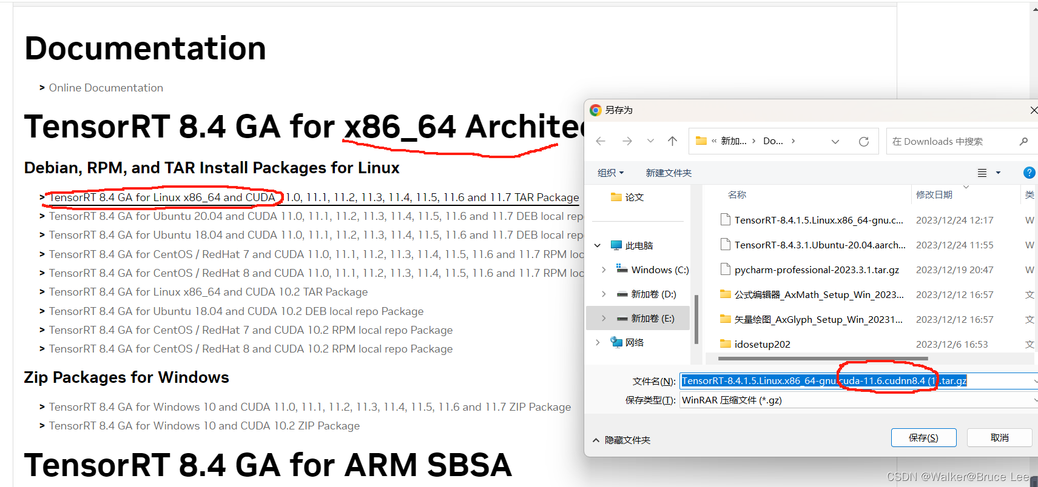Open Linux x86_64 CUDA 10.2 TAR Package link

tap(208, 292)
